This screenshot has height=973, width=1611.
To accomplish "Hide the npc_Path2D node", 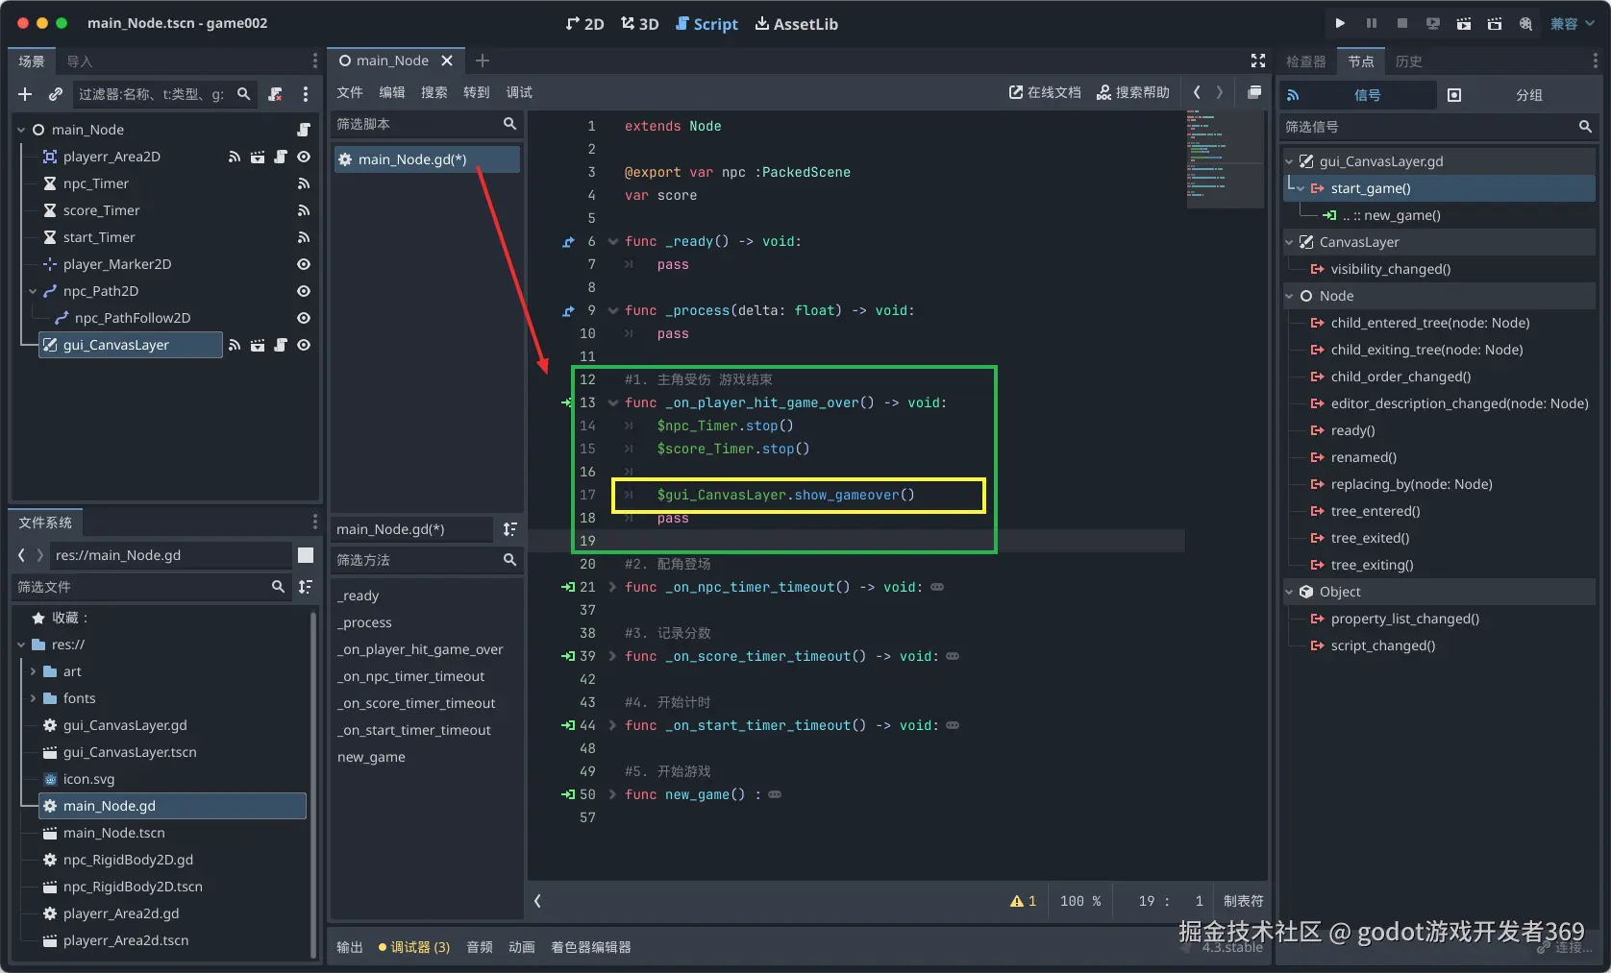I will click(x=304, y=291).
